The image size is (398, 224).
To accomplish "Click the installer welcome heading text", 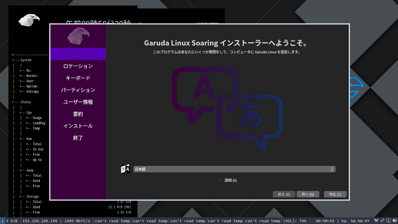I will [226, 43].
